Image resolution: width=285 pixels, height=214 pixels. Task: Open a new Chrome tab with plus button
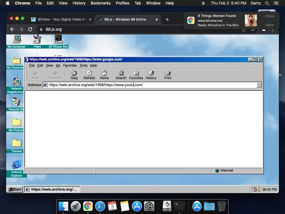click(167, 20)
